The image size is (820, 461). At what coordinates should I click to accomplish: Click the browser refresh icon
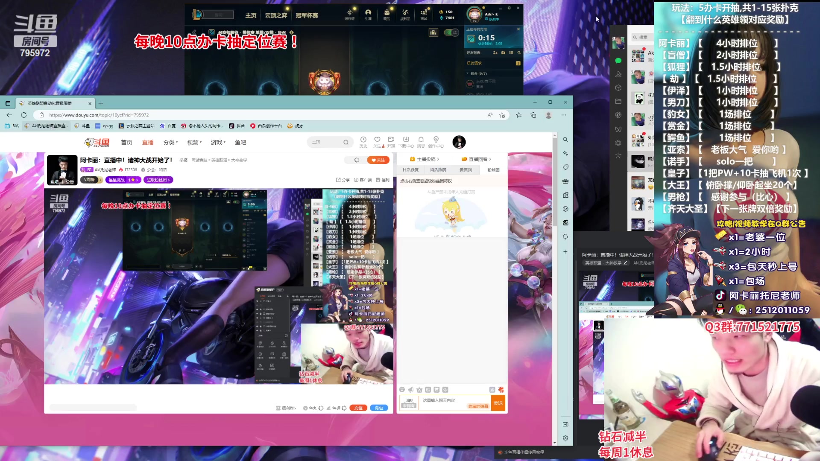pos(24,115)
